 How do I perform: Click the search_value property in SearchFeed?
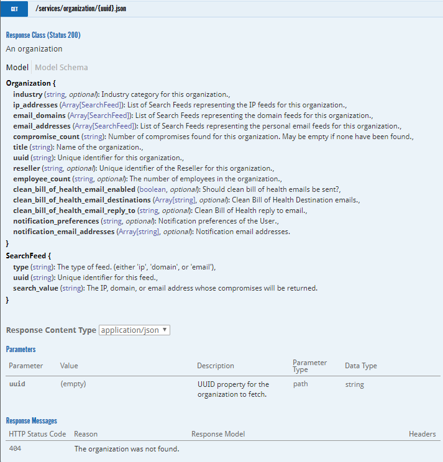pos(36,288)
